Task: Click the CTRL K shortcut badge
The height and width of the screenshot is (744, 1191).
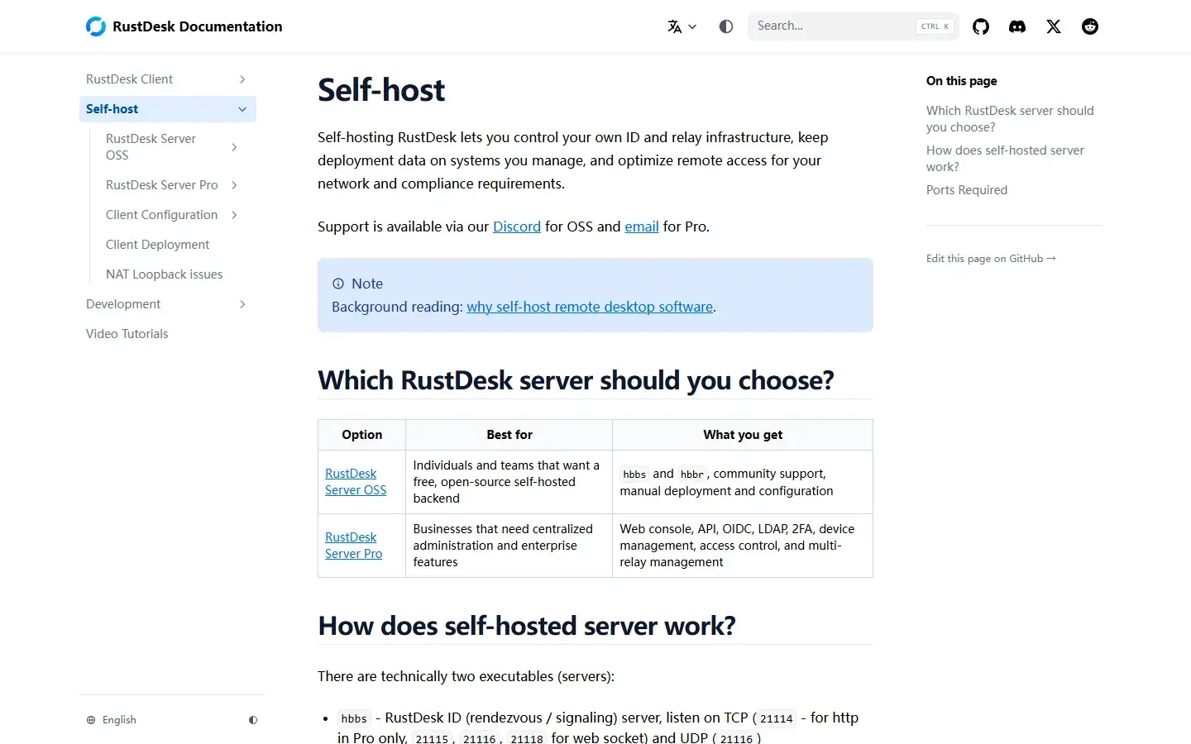Action: pyautogui.click(x=935, y=26)
